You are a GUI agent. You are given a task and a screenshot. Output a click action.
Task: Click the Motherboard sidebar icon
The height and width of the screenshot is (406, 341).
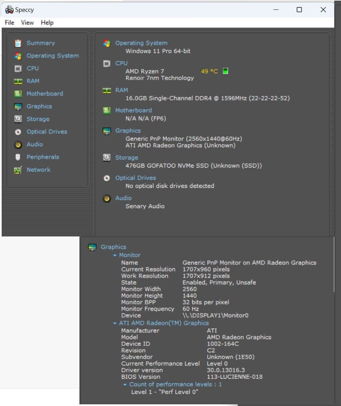18,94
